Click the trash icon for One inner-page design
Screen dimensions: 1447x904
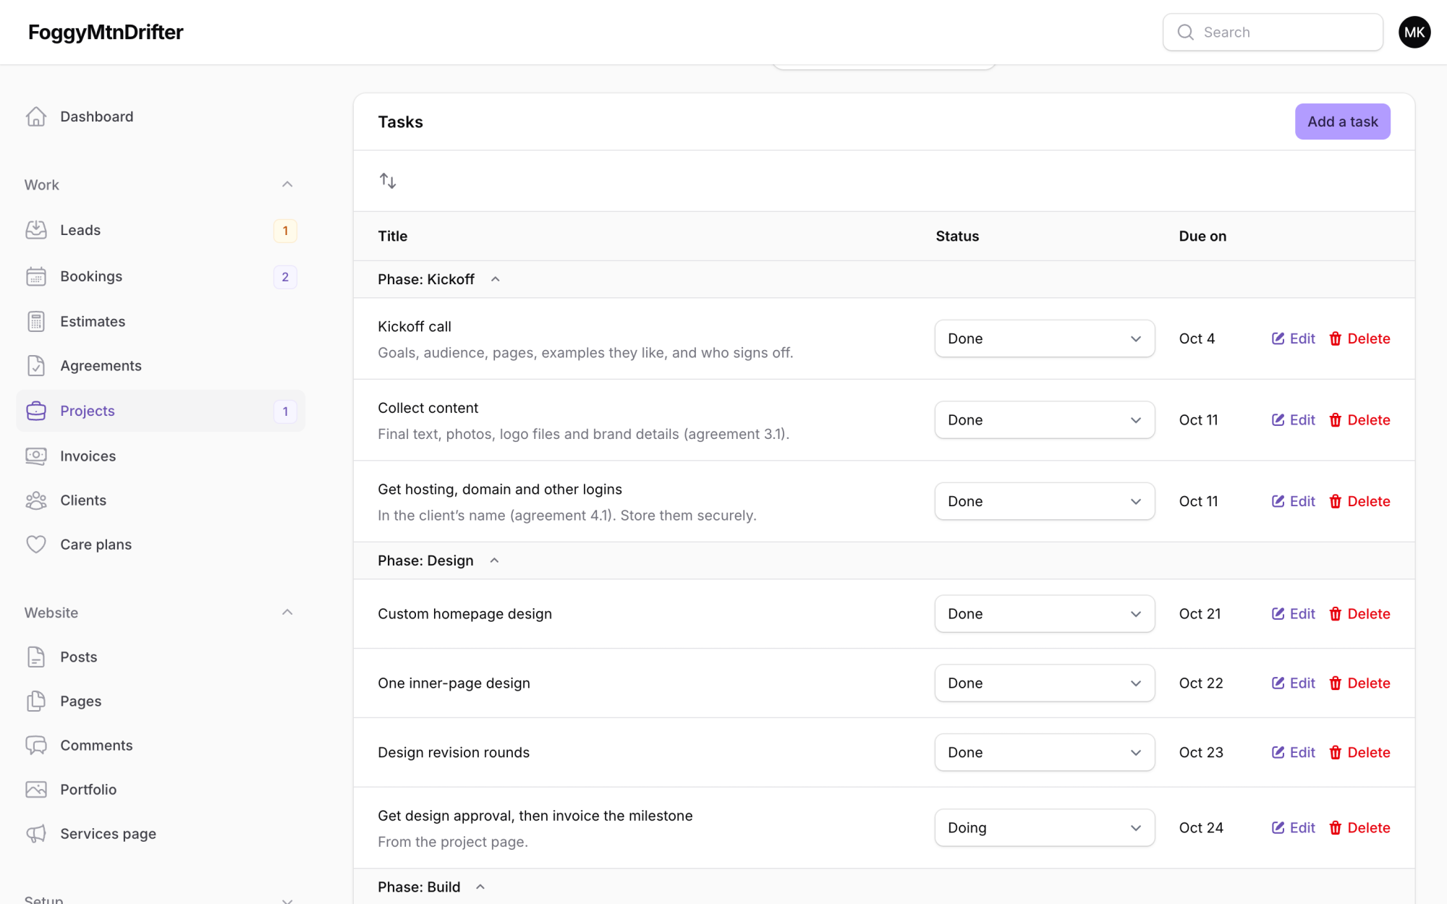click(1336, 683)
